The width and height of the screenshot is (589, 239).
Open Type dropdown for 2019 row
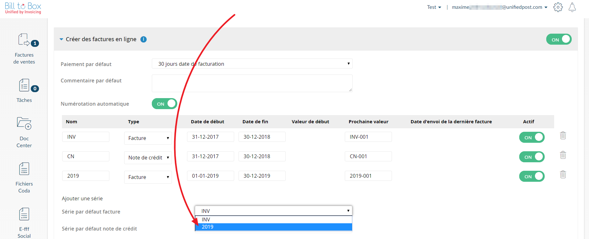[x=148, y=177]
